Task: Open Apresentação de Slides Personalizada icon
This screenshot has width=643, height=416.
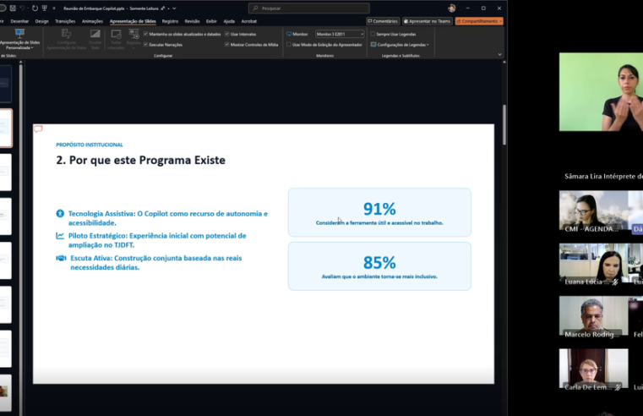Action: pyautogui.click(x=19, y=33)
